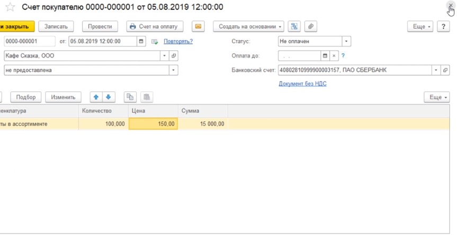This screenshot has height=235, width=457.
Task: Select the Цена cell showing 150,00
Action: click(x=153, y=124)
